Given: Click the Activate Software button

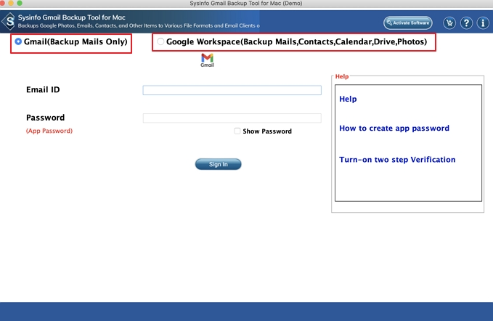Looking at the screenshot, I should (408, 23).
